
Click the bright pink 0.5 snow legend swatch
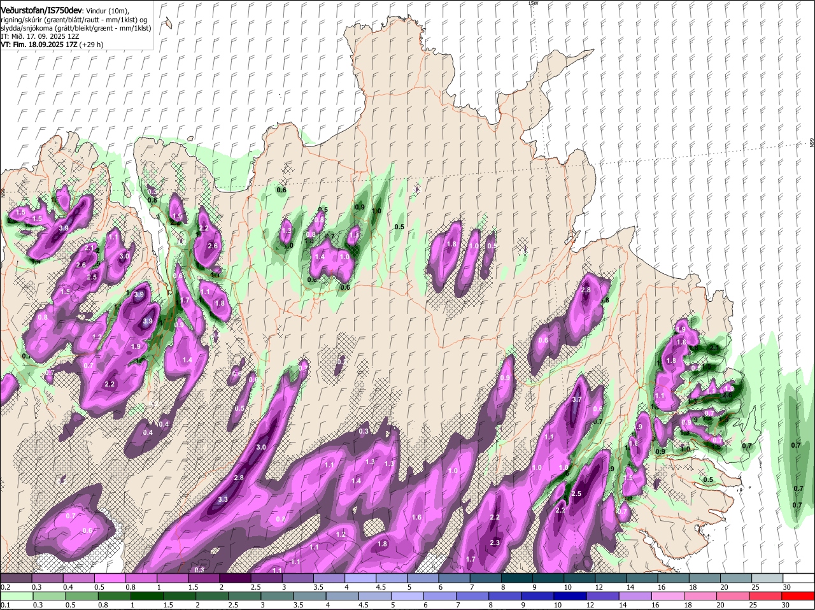[110, 578]
